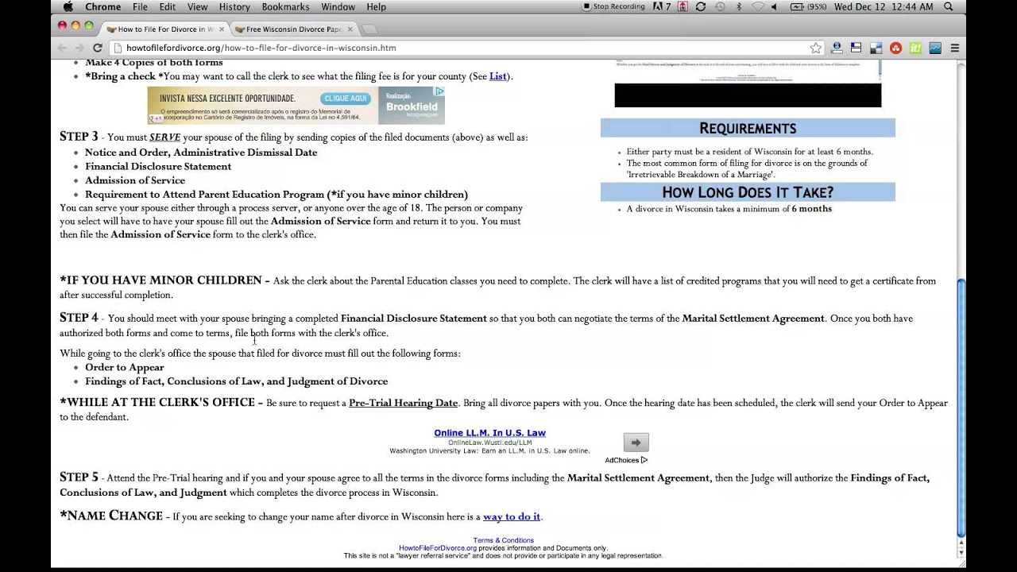Reload the current page
The image size is (1017, 572).
[x=98, y=48]
